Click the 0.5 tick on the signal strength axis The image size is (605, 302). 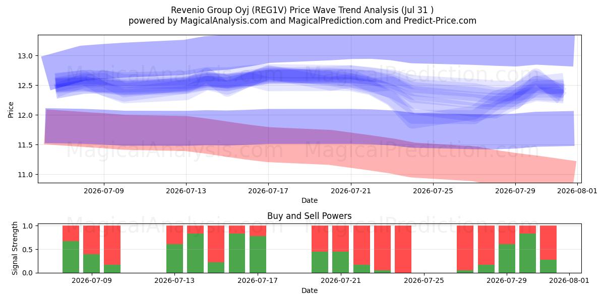coord(27,250)
